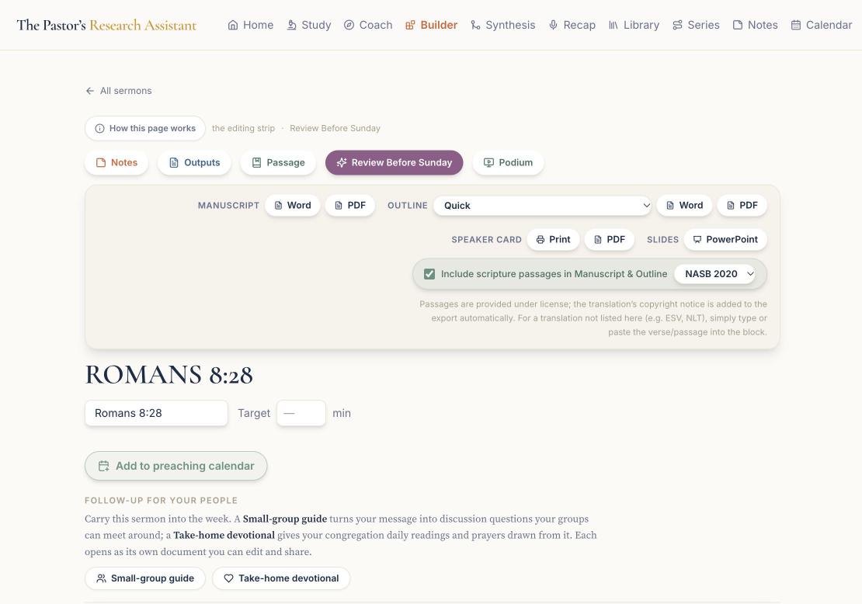Switch to the Passage tab
The width and height of the screenshot is (862, 604).
coord(278,163)
